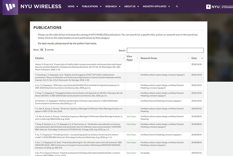Click the NYU WIRELESS site title
The width and height of the screenshot is (233, 156).
tap(41, 6)
